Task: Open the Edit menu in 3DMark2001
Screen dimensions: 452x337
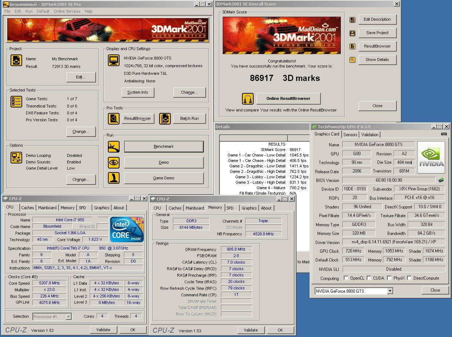Action: 18,11
